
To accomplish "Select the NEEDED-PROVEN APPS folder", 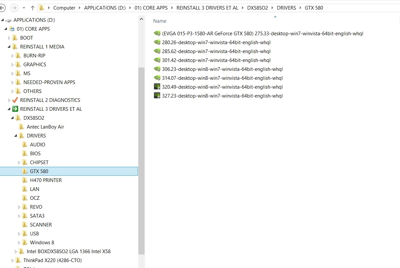I will (x=49, y=82).
